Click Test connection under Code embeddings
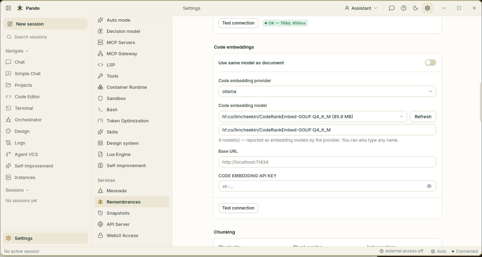The height and width of the screenshot is (257, 482). (x=238, y=208)
